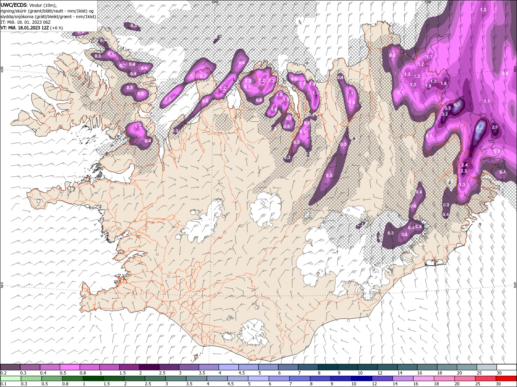Click the pale green 0.1–0.3 rain legend swatch
This screenshot has height=387, width=517.
(11, 379)
